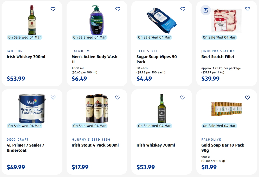
Task: Select 4L Primer / Sealer / Undercoat title
Action: tap(25, 148)
